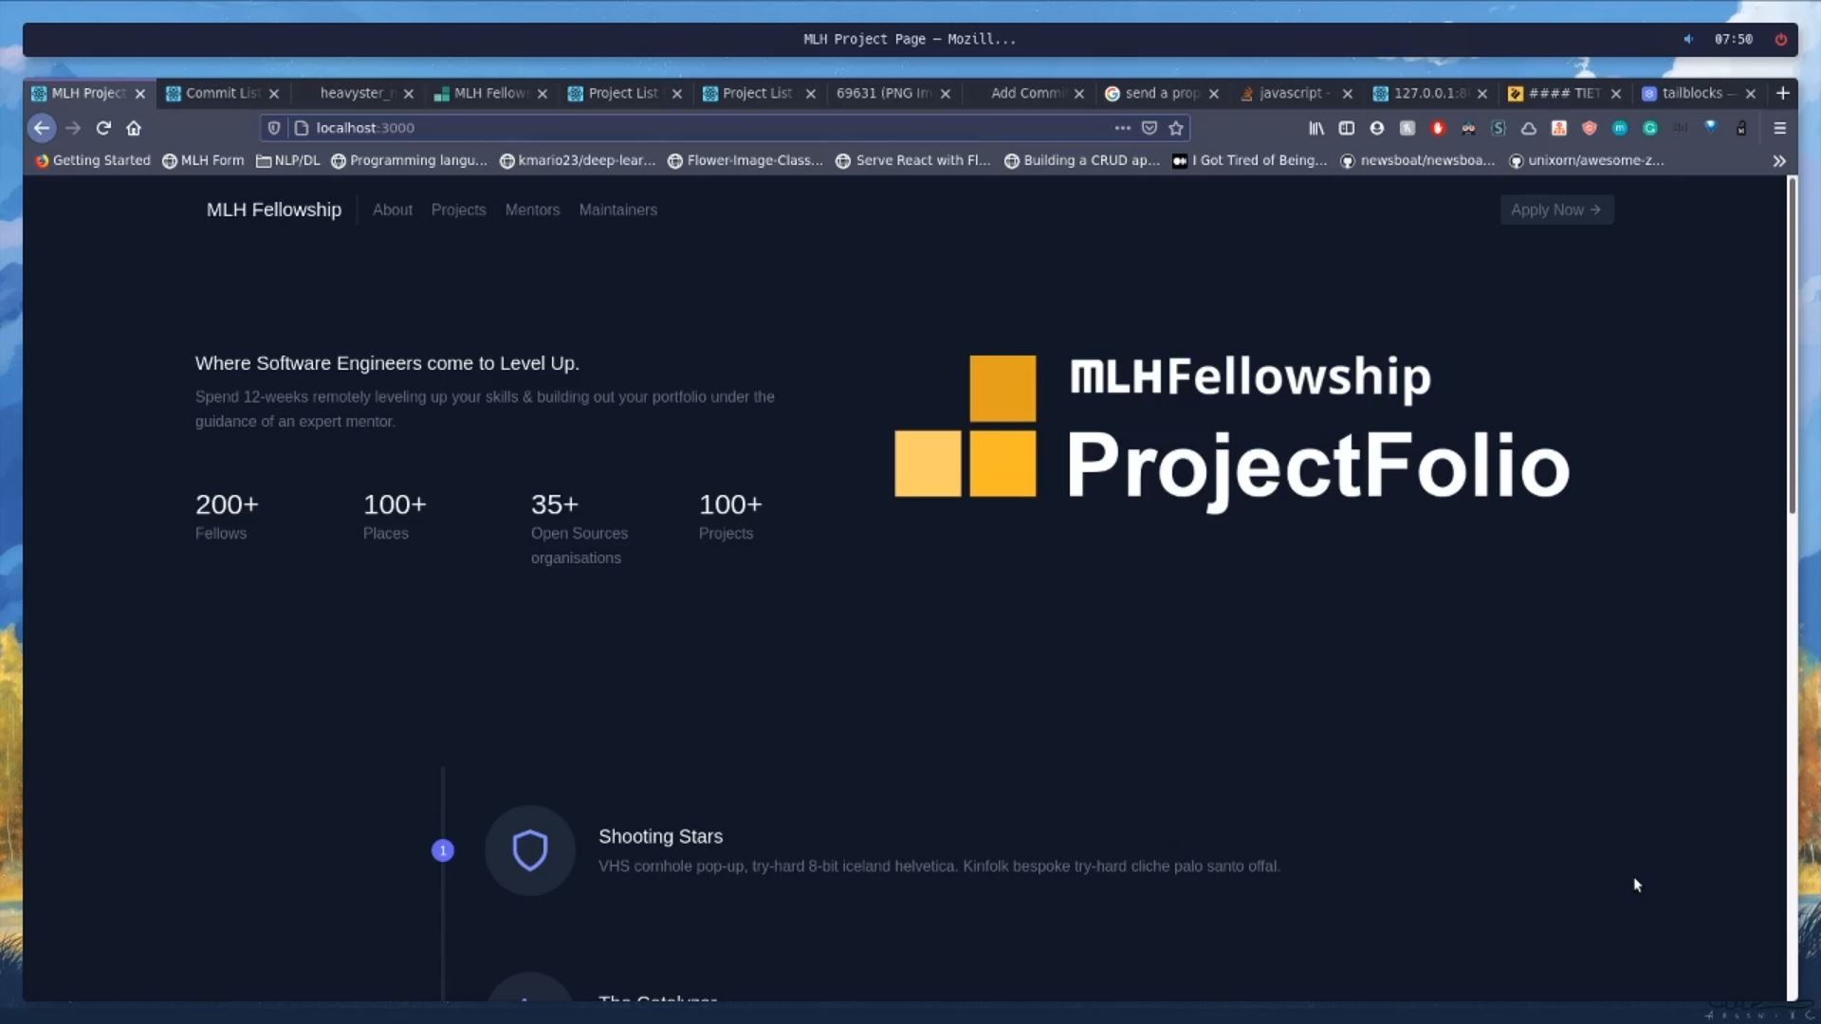Image resolution: width=1821 pixels, height=1024 pixels.
Task: Click the shield icon beside Shooting Stars
Action: coord(530,850)
